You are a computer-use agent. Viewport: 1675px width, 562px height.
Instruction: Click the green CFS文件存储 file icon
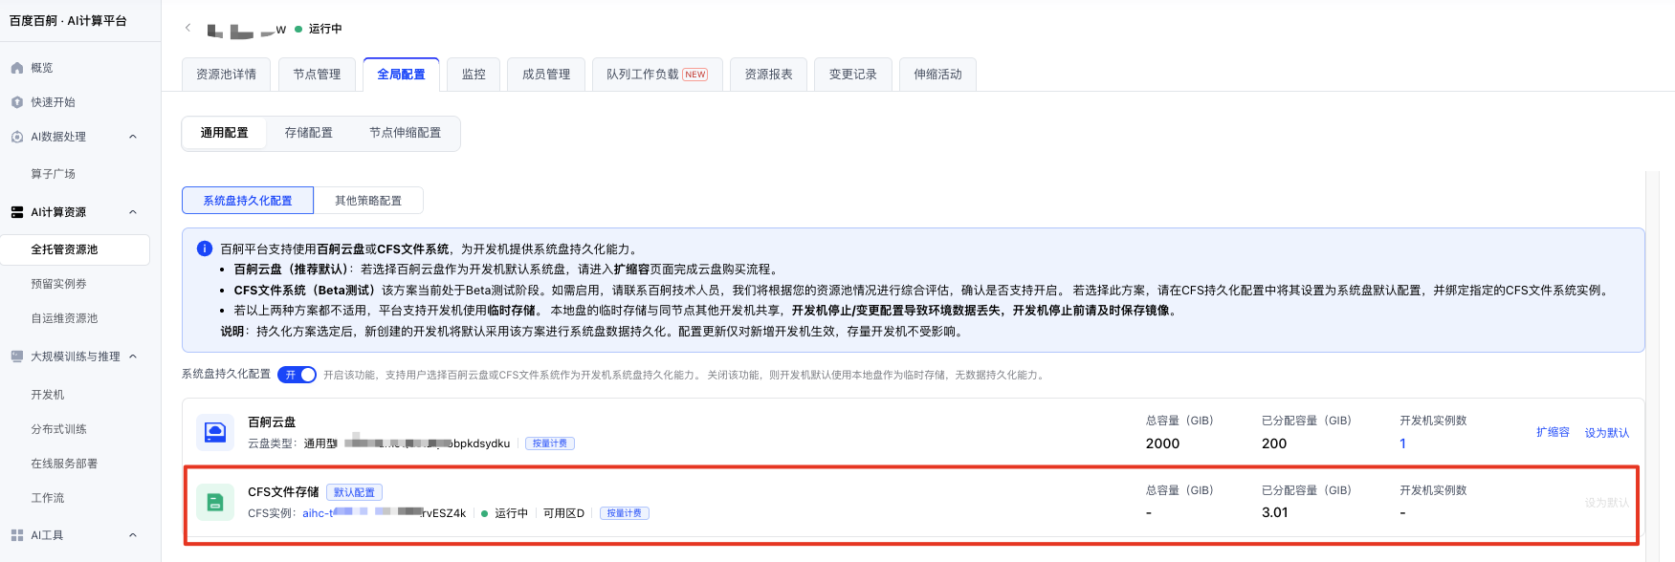click(x=215, y=502)
